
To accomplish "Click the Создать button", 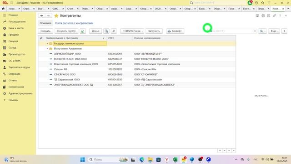I will tap(45, 31).
